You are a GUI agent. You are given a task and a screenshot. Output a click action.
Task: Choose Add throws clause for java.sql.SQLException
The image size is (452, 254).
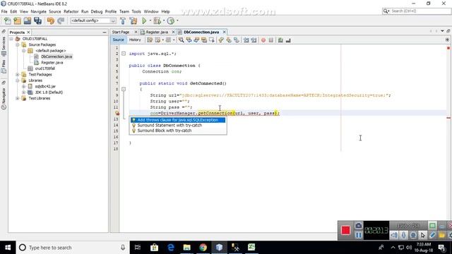(178, 120)
